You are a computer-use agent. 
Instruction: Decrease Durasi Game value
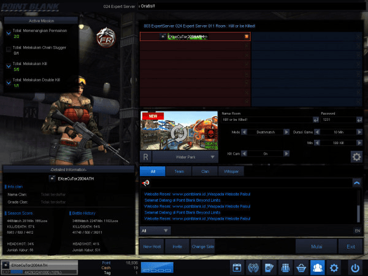[317, 132]
